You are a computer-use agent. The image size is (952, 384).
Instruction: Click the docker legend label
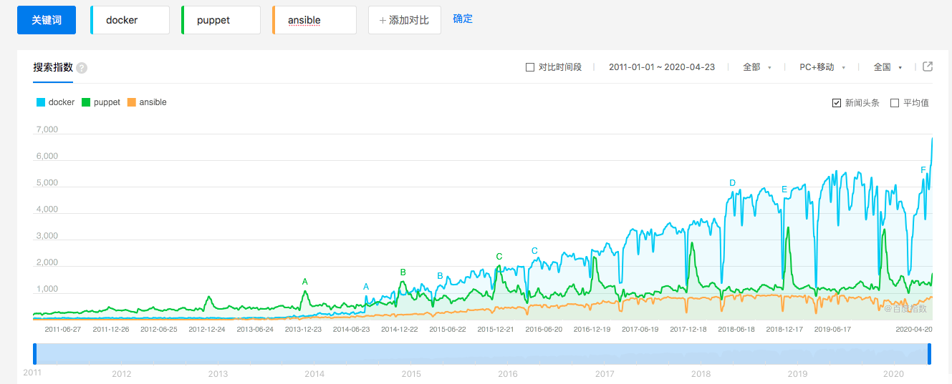pyautogui.click(x=62, y=102)
